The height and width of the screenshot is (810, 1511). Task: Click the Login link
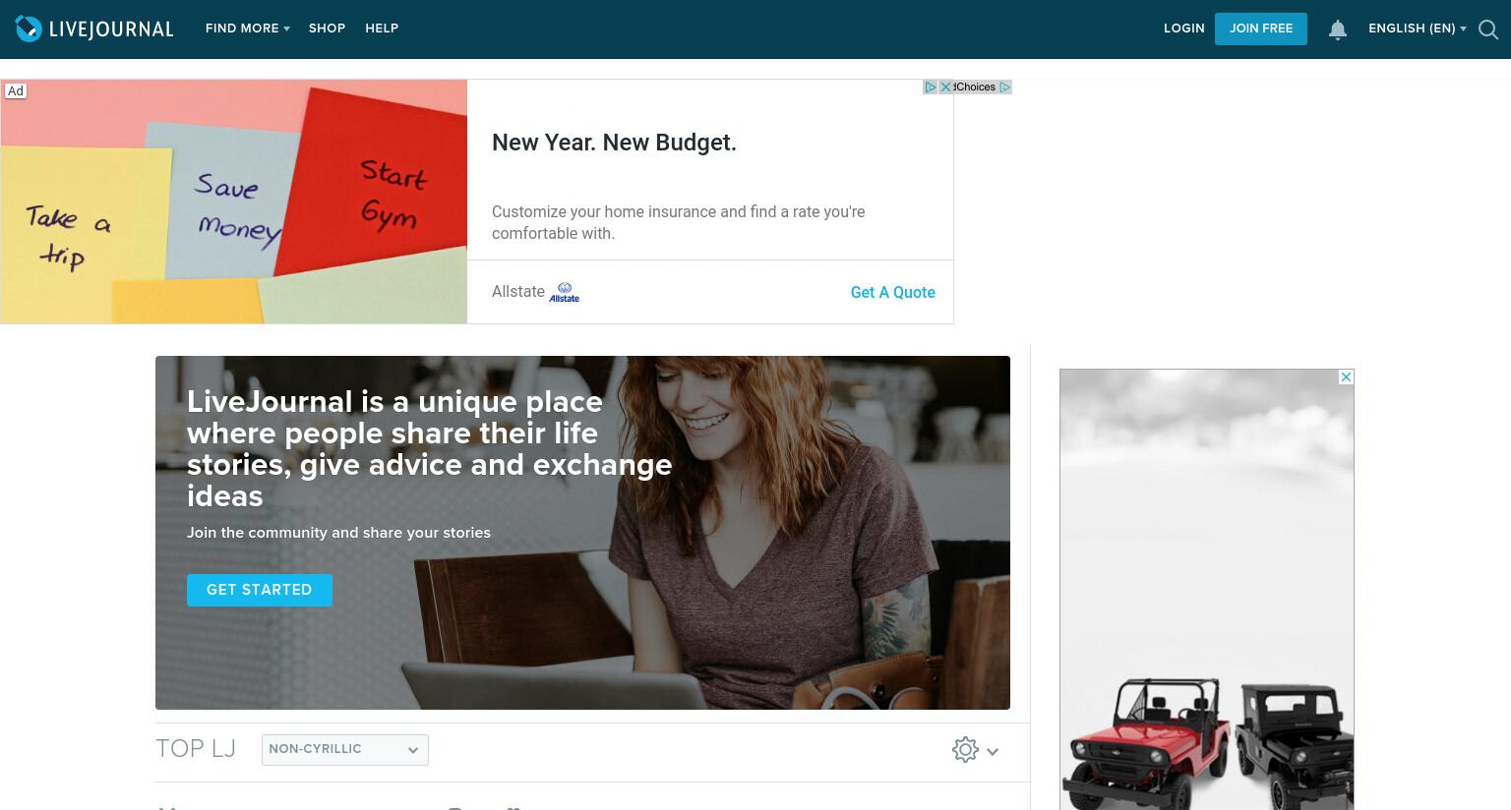click(x=1183, y=29)
